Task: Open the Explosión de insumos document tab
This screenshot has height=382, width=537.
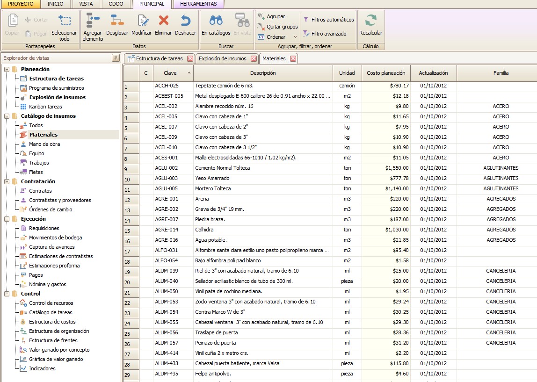Action: click(223, 58)
